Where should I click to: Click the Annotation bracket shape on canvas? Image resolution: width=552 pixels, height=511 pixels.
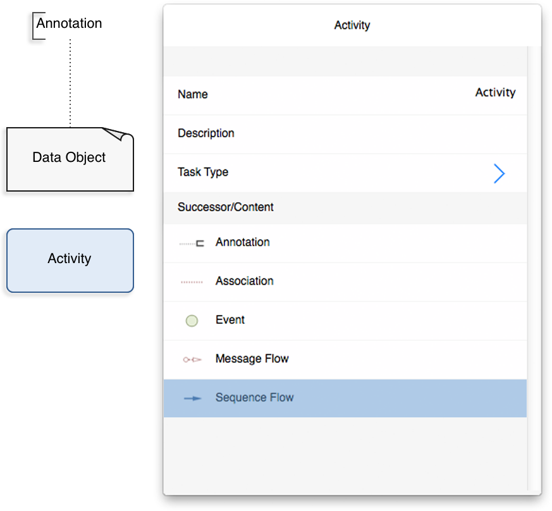39,26
